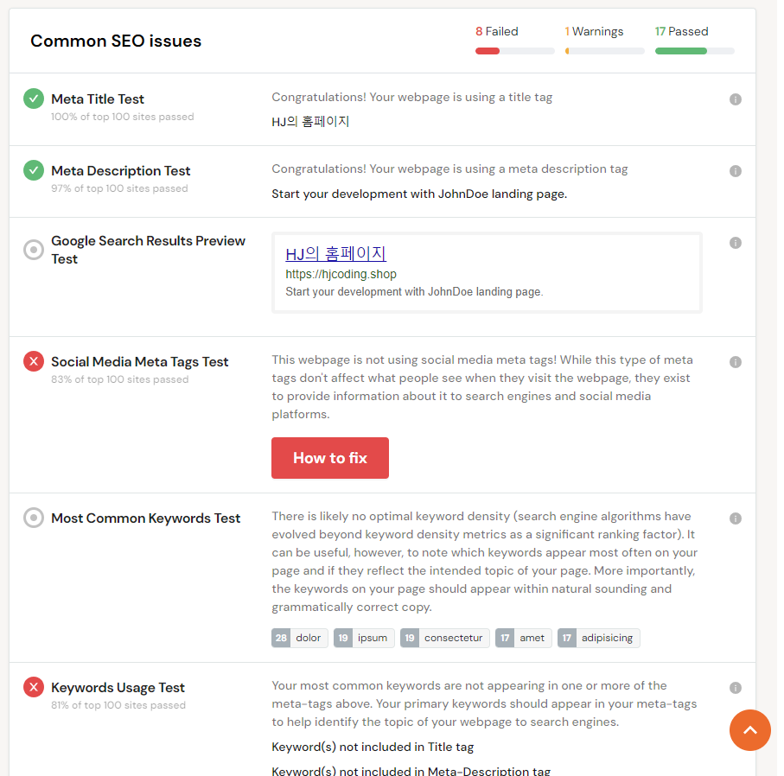Click the Social Media Meta Tags Test heading
Screen dimensions: 784x776
[139, 361]
